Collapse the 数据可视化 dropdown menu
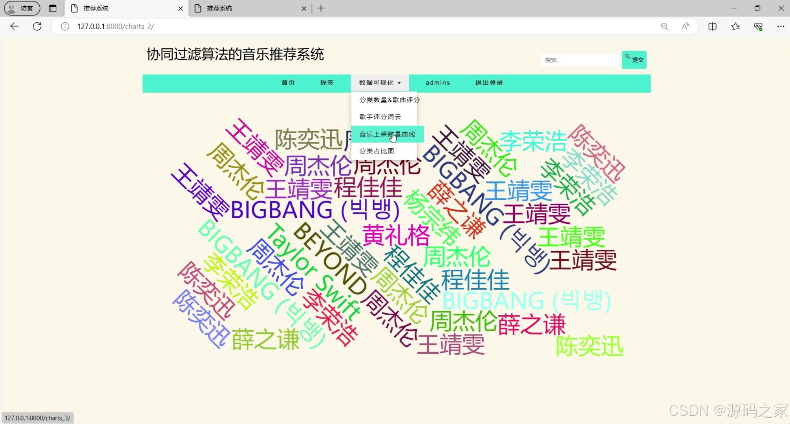790x424 pixels. (x=379, y=83)
